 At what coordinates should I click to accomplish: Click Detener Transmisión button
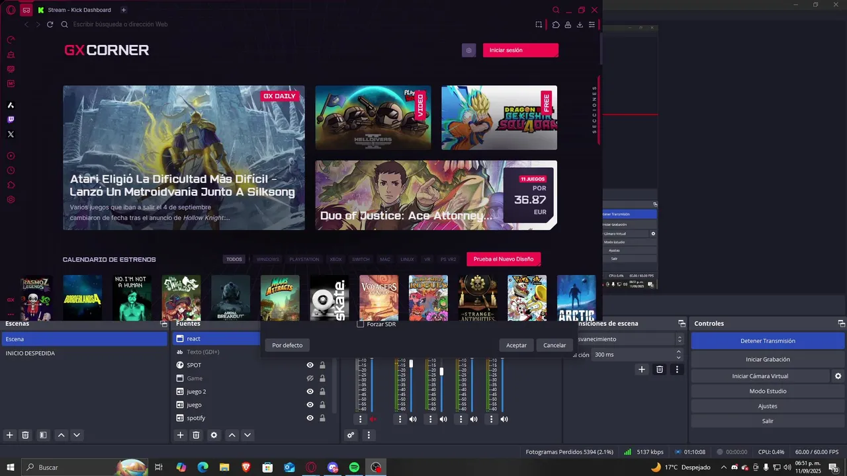pos(768,341)
